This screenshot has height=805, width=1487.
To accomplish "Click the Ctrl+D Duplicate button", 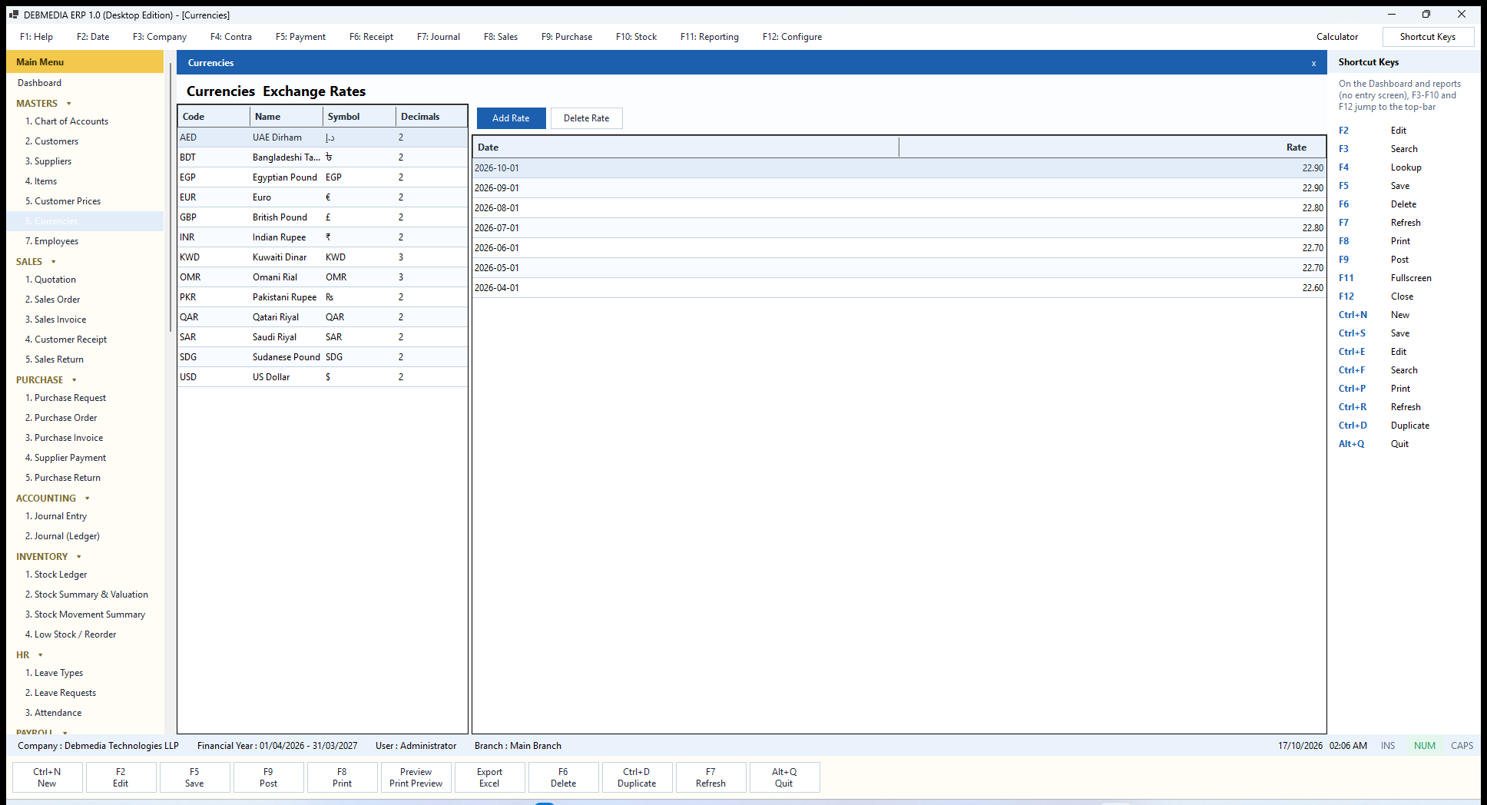I will (637, 777).
